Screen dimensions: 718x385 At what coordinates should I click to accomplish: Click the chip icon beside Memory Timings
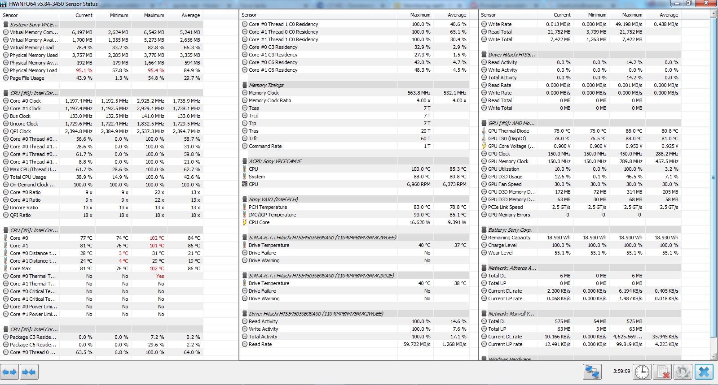pos(245,85)
